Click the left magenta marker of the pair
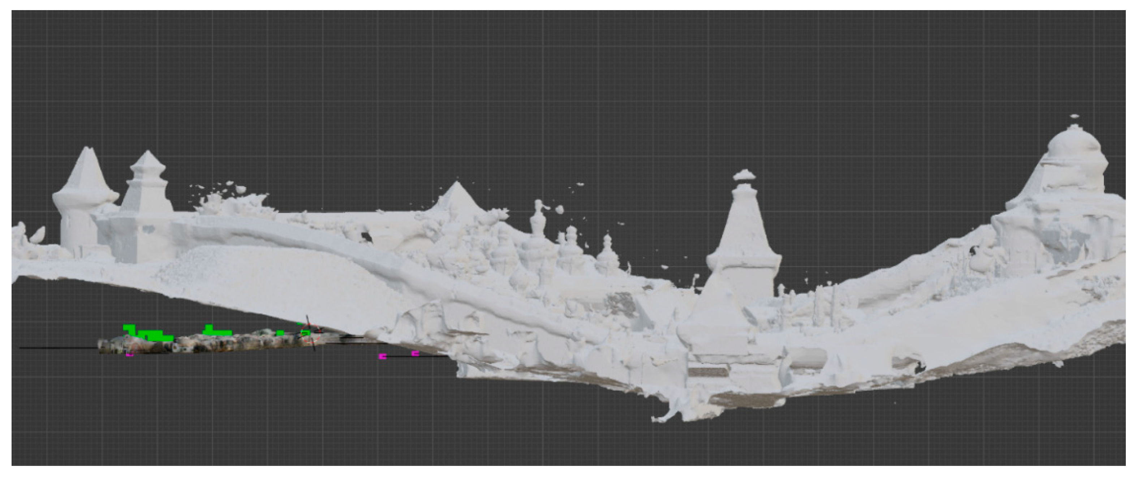Viewport: 1141px width, 480px height. click(x=383, y=356)
